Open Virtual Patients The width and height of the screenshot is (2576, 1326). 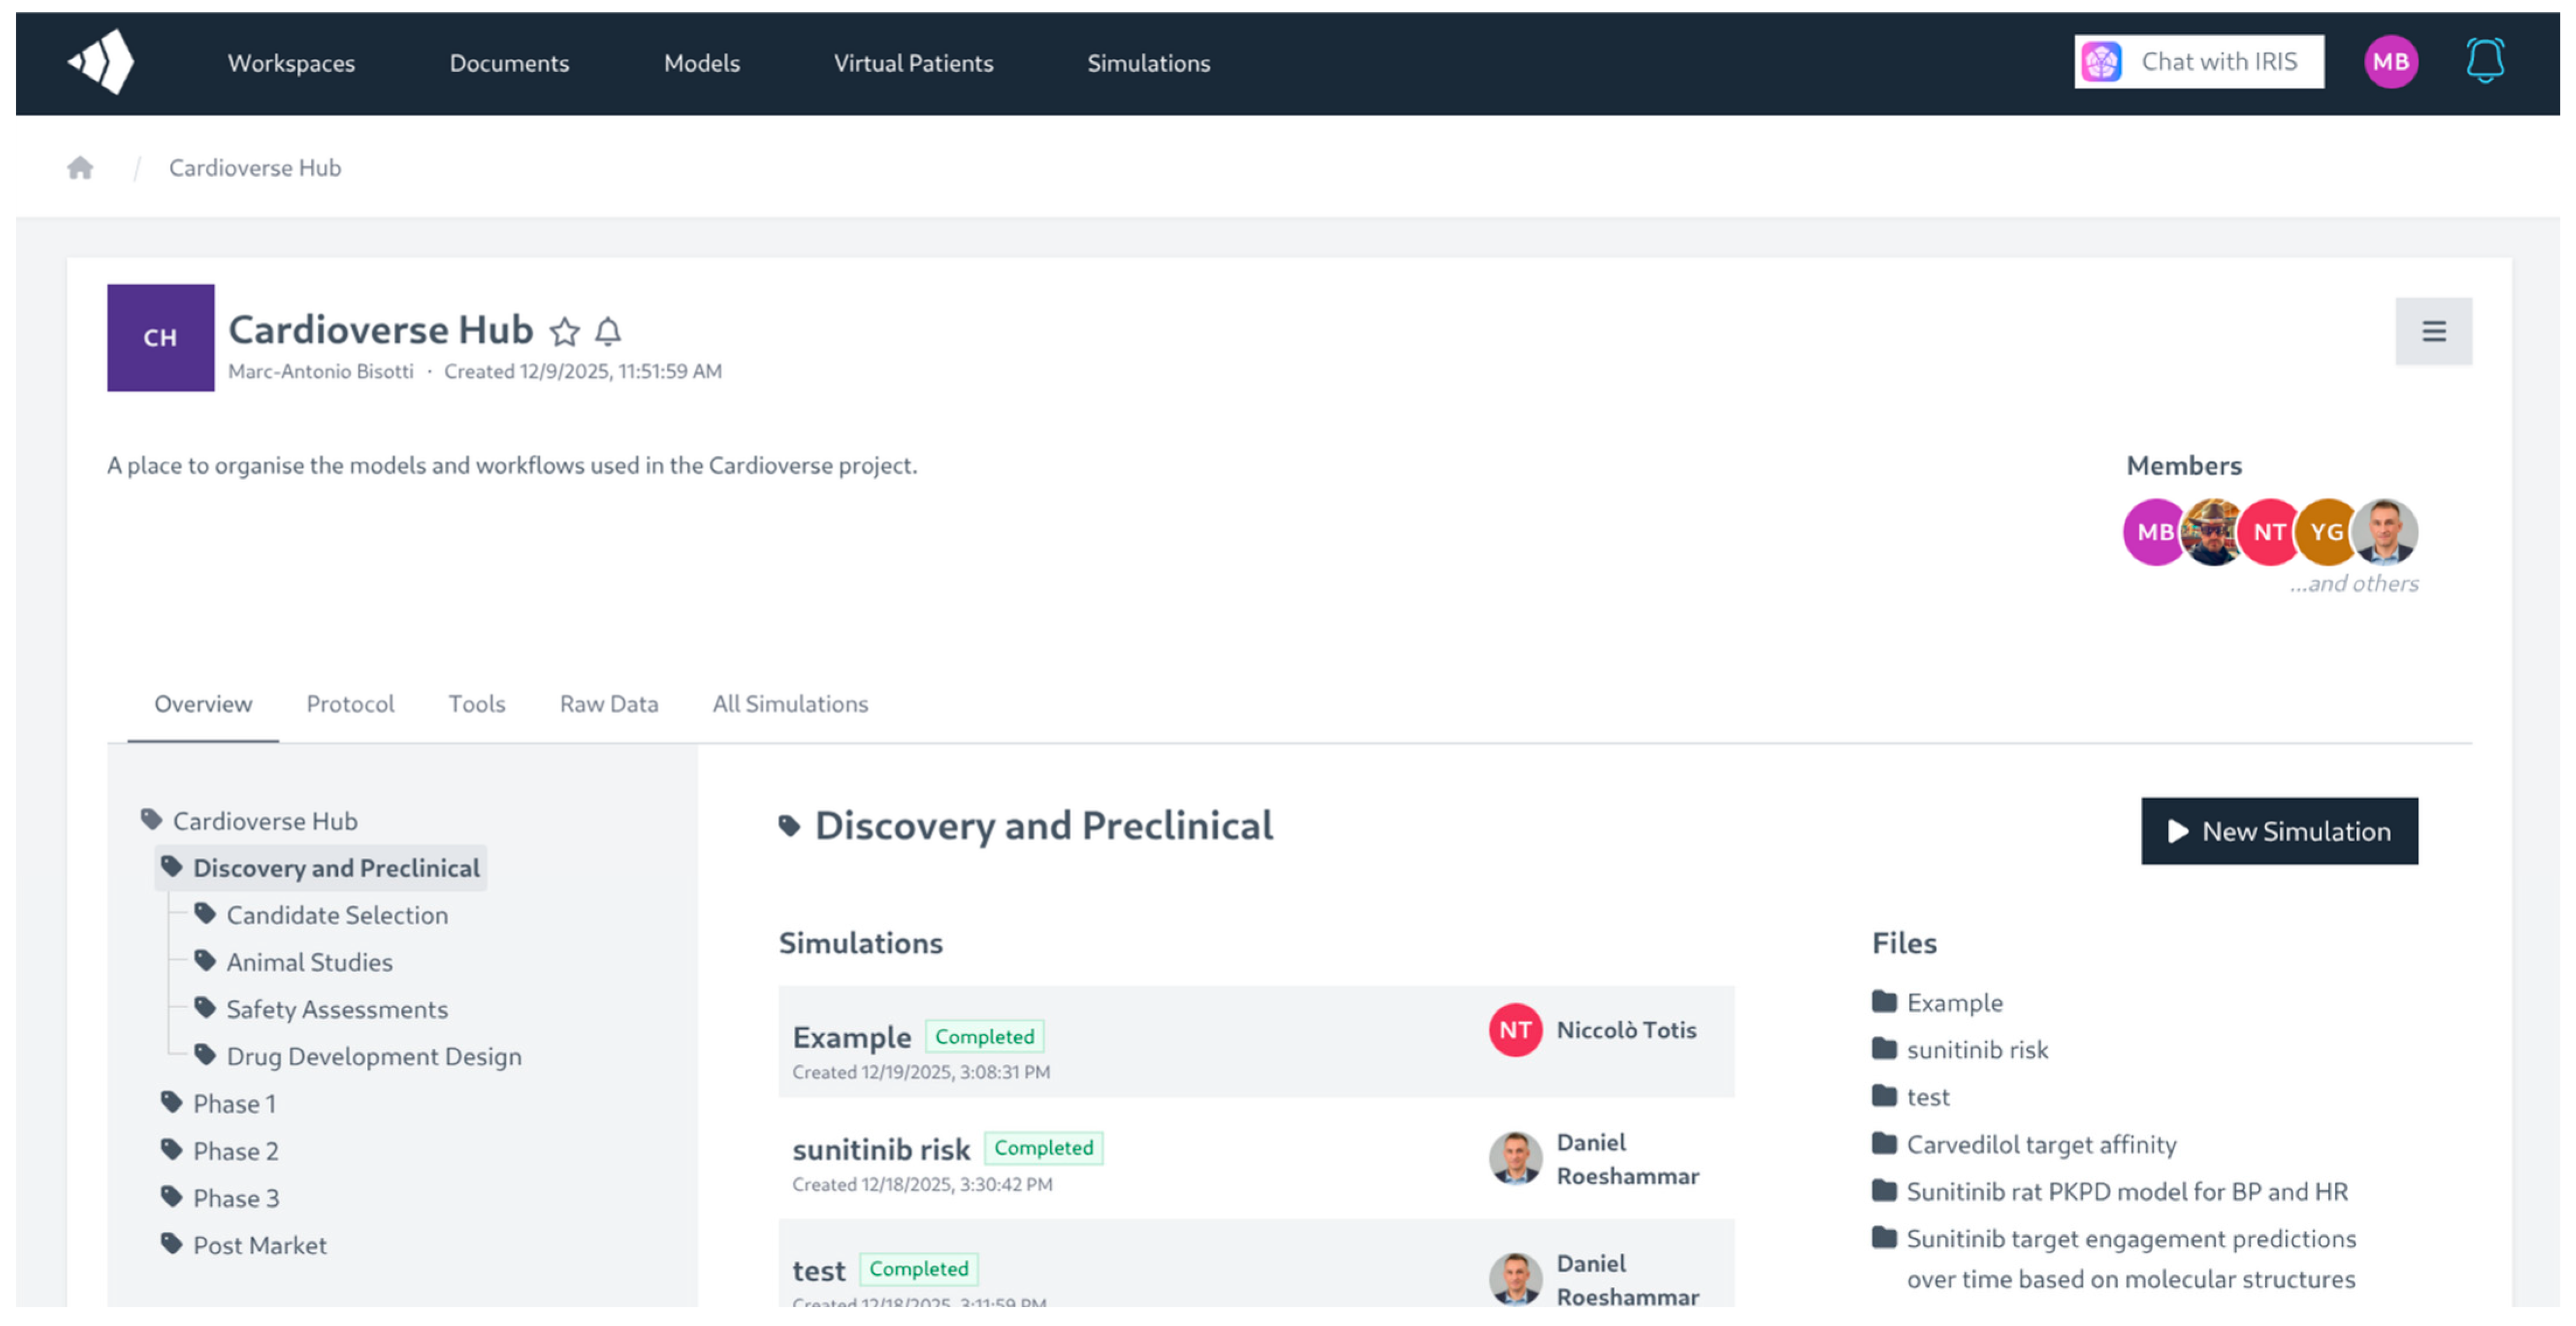[914, 63]
